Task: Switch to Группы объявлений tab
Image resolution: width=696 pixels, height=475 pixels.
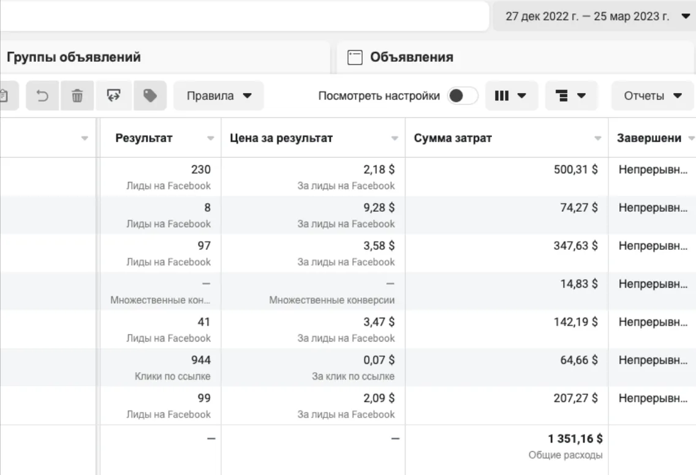Action: pyautogui.click(x=164, y=57)
